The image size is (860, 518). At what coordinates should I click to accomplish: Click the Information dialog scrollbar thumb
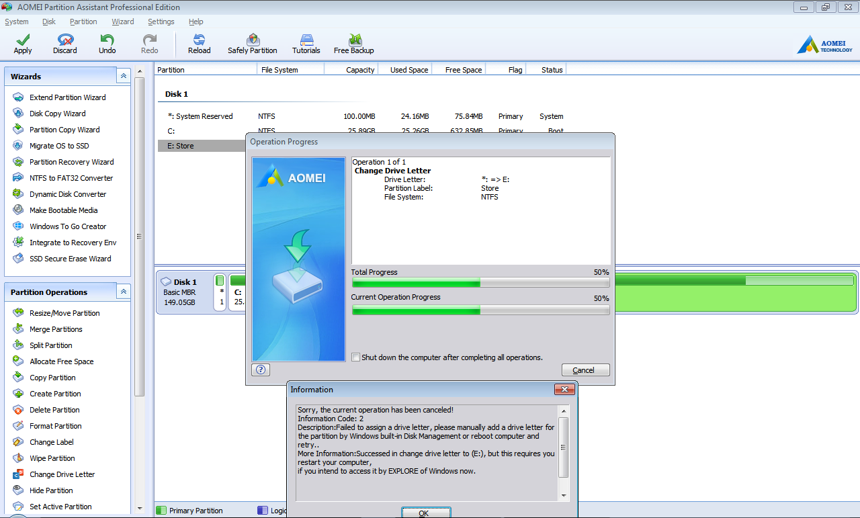[564, 447]
